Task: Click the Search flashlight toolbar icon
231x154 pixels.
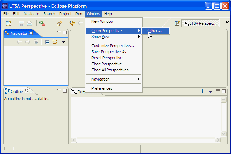Action: (60, 23)
